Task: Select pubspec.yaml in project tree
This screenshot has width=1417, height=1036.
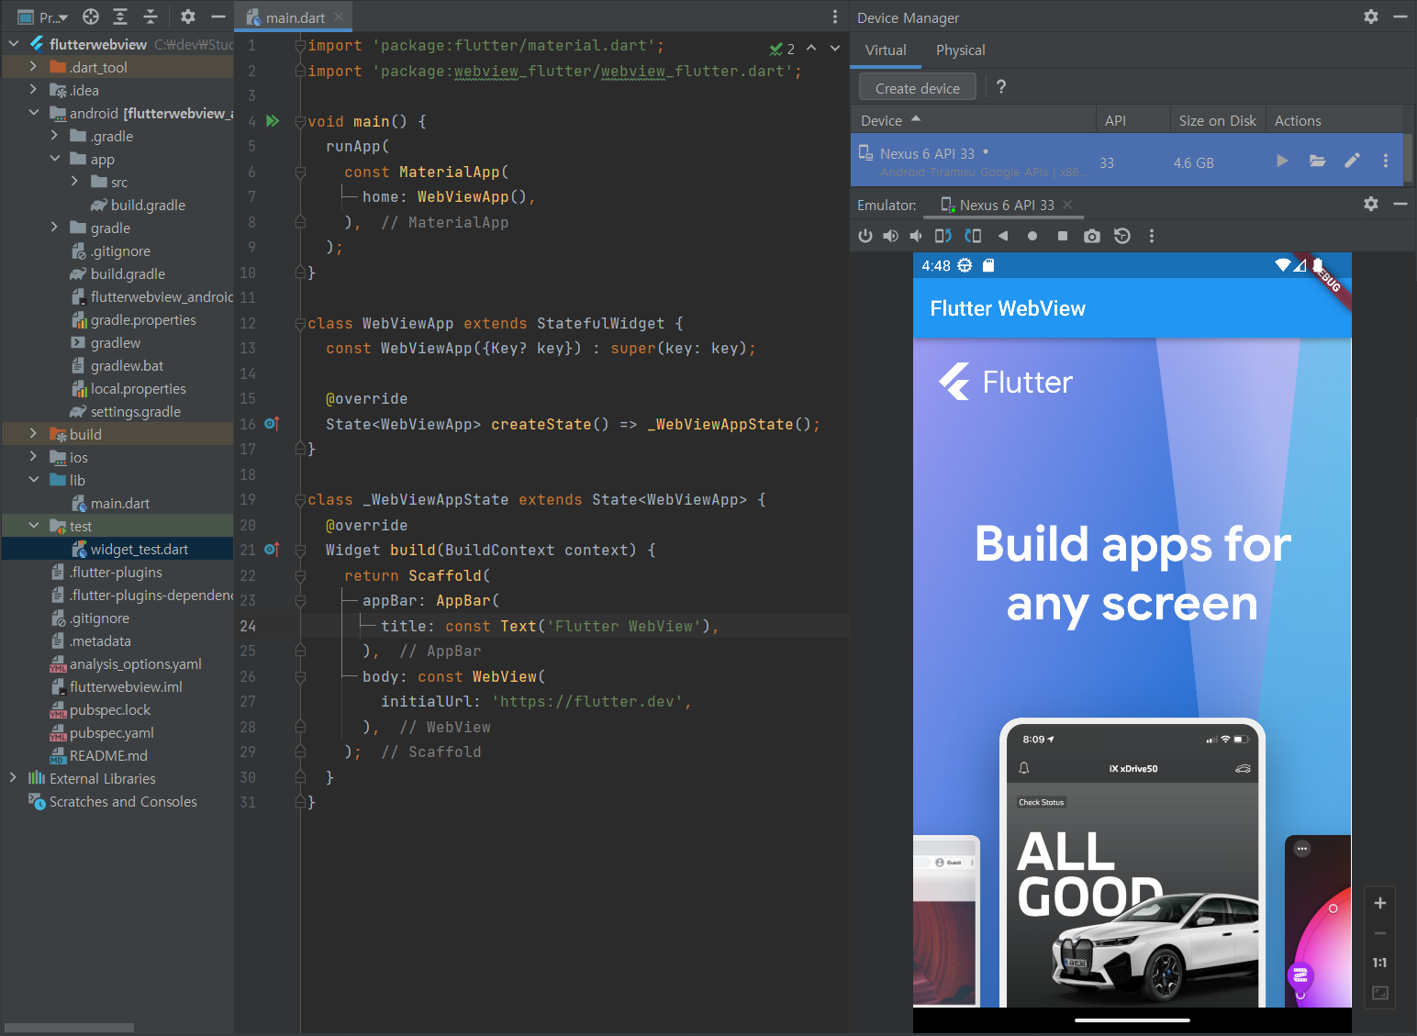Action: (111, 732)
